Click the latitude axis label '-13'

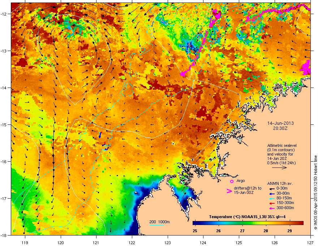[x=4, y=51]
